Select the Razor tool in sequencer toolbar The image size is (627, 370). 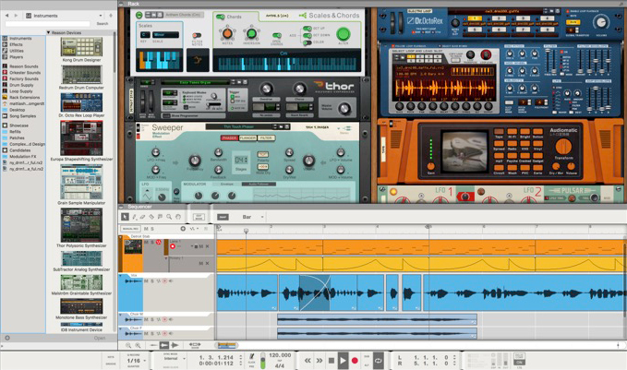click(x=151, y=217)
